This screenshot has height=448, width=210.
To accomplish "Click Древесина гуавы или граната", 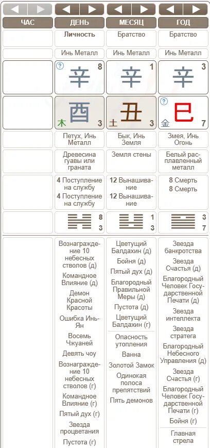I will click(79, 161).
